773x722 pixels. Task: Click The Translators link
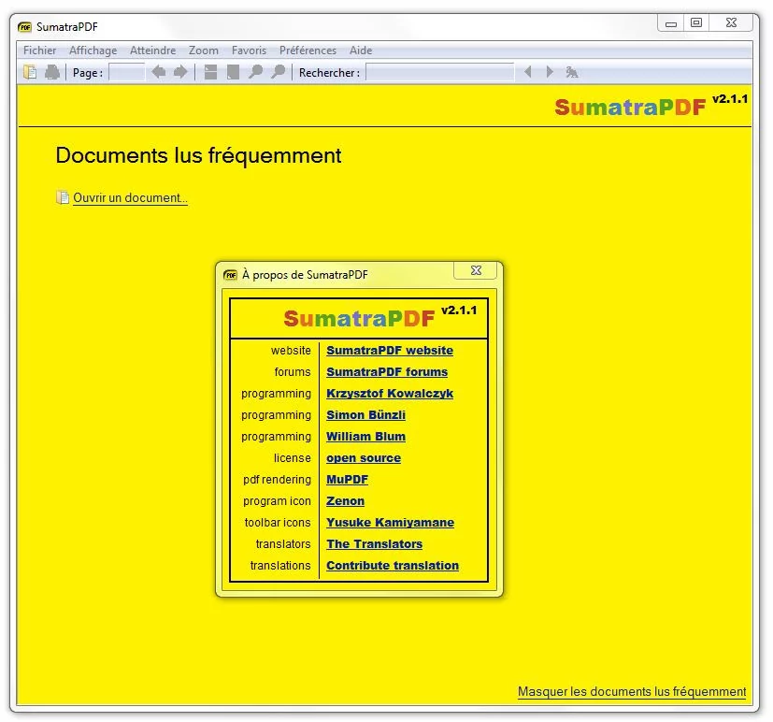(375, 544)
